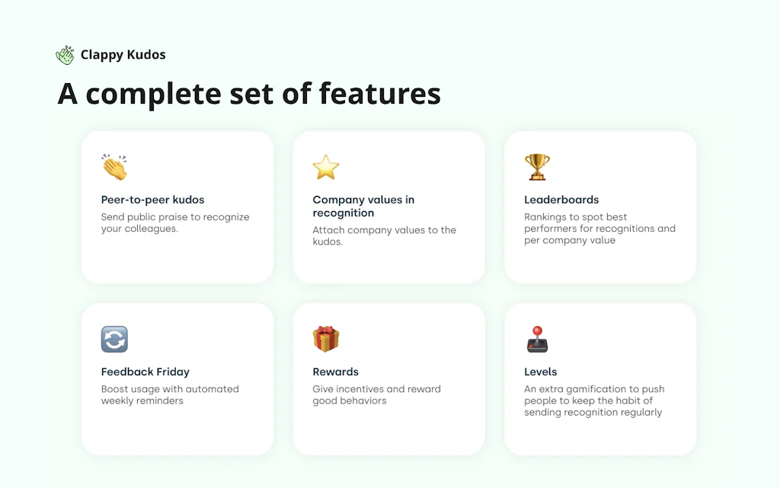Click the trophy icon
The height and width of the screenshot is (488, 780).
(537, 167)
